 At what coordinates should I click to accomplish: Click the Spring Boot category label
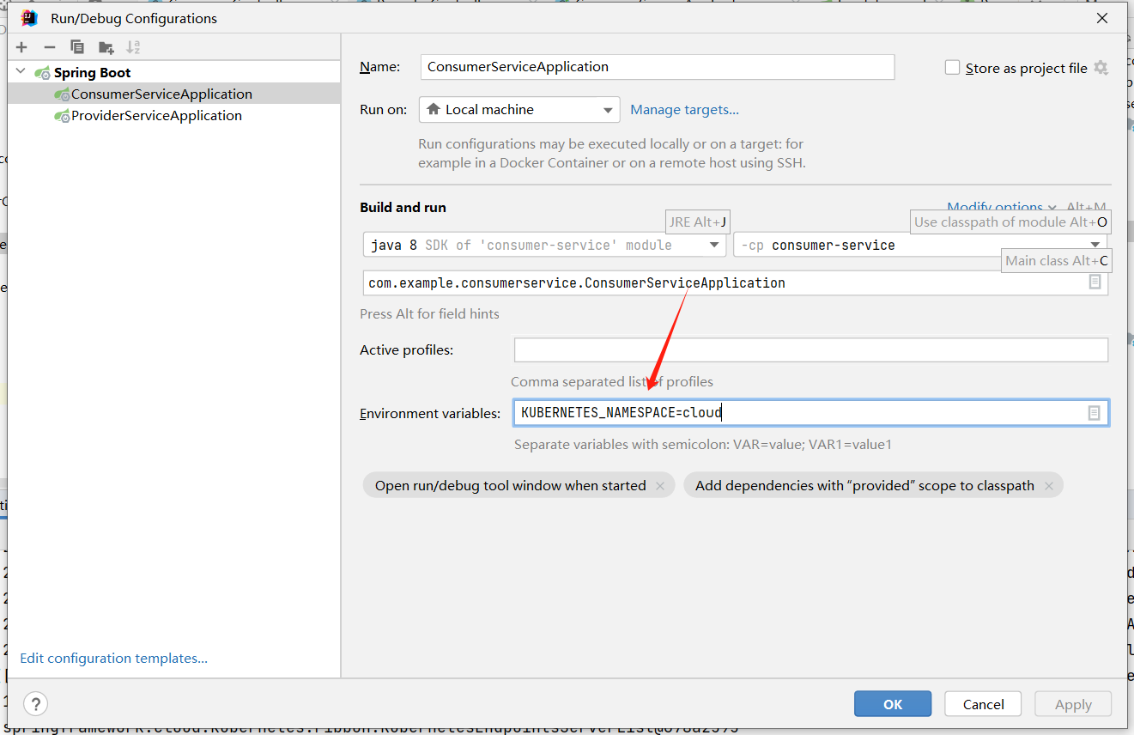(92, 72)
